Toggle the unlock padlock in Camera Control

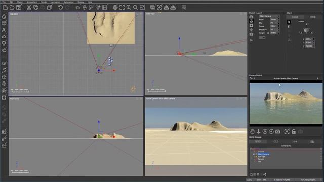coord(294,131)
